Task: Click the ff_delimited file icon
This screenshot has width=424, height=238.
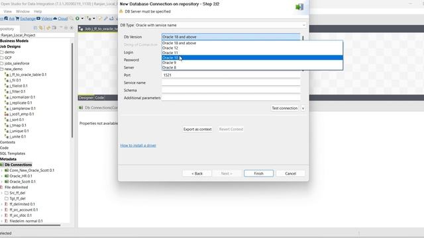Action: [7, 204]
